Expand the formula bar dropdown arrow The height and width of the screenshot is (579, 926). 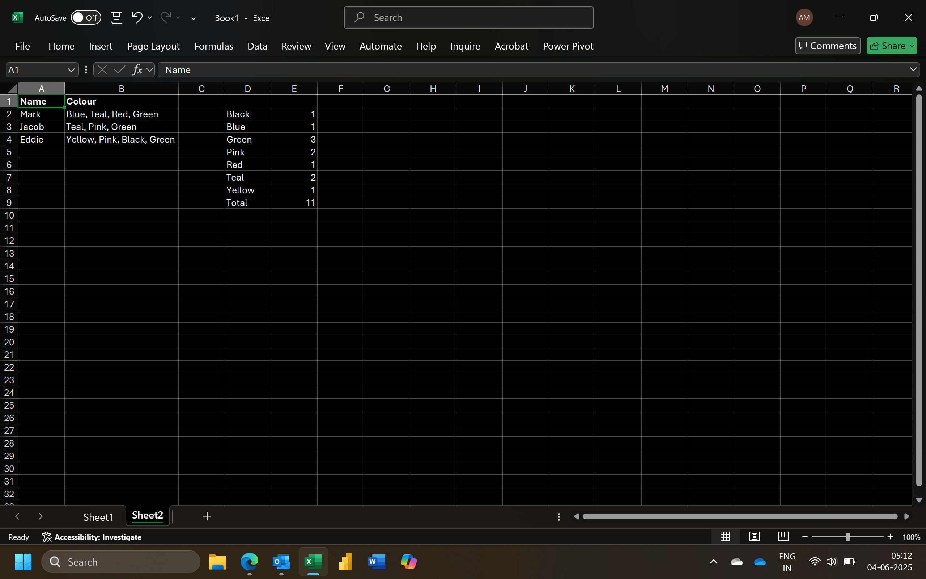913,70
